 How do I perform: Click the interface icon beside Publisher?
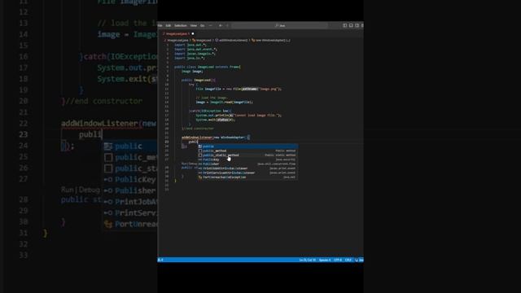pos(200,164)
